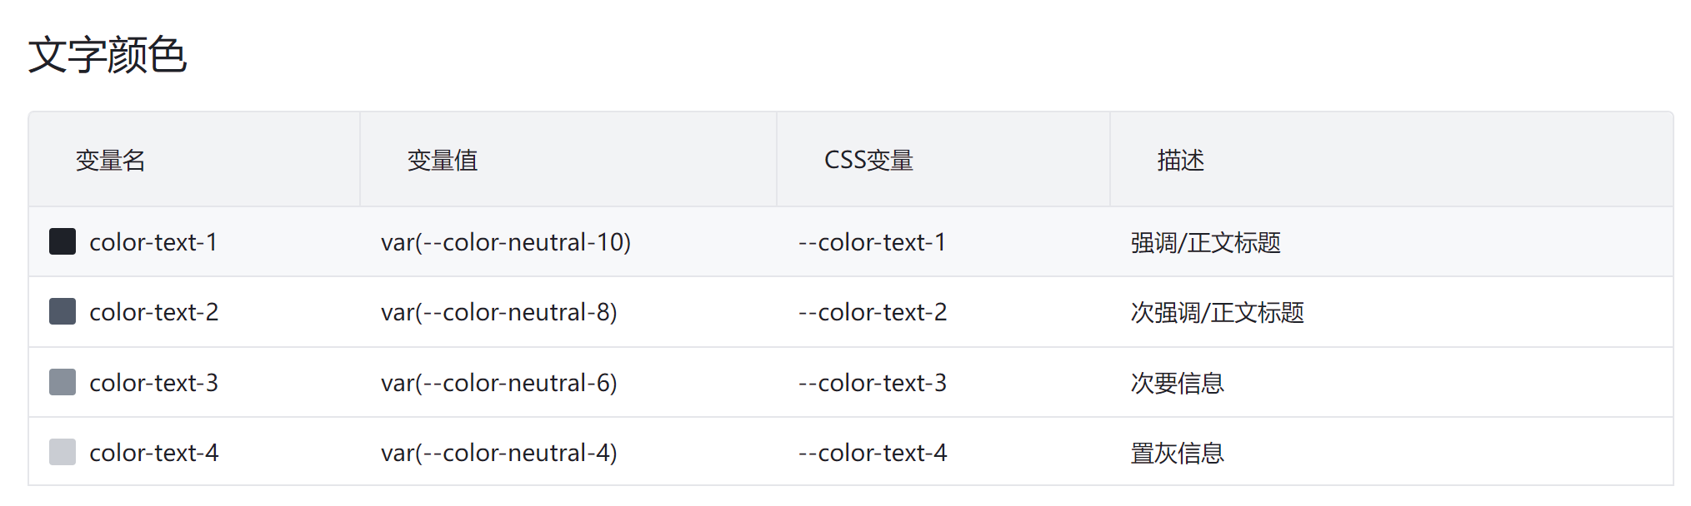Click the 描述 column header
This screenshot has height=506, width=1691.
coord(1181,160)
